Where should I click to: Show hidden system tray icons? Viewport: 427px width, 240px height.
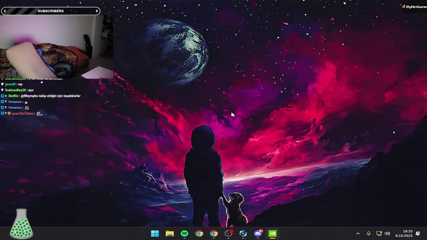(x=358, y=234)
